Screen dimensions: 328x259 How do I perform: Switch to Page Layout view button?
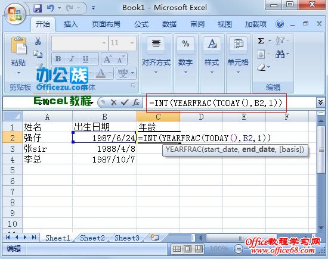pos(188,249)
